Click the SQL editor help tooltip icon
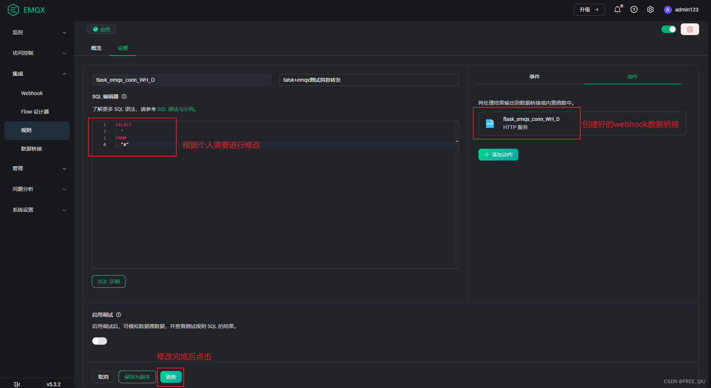711x388 pixels. pos(124,97)
